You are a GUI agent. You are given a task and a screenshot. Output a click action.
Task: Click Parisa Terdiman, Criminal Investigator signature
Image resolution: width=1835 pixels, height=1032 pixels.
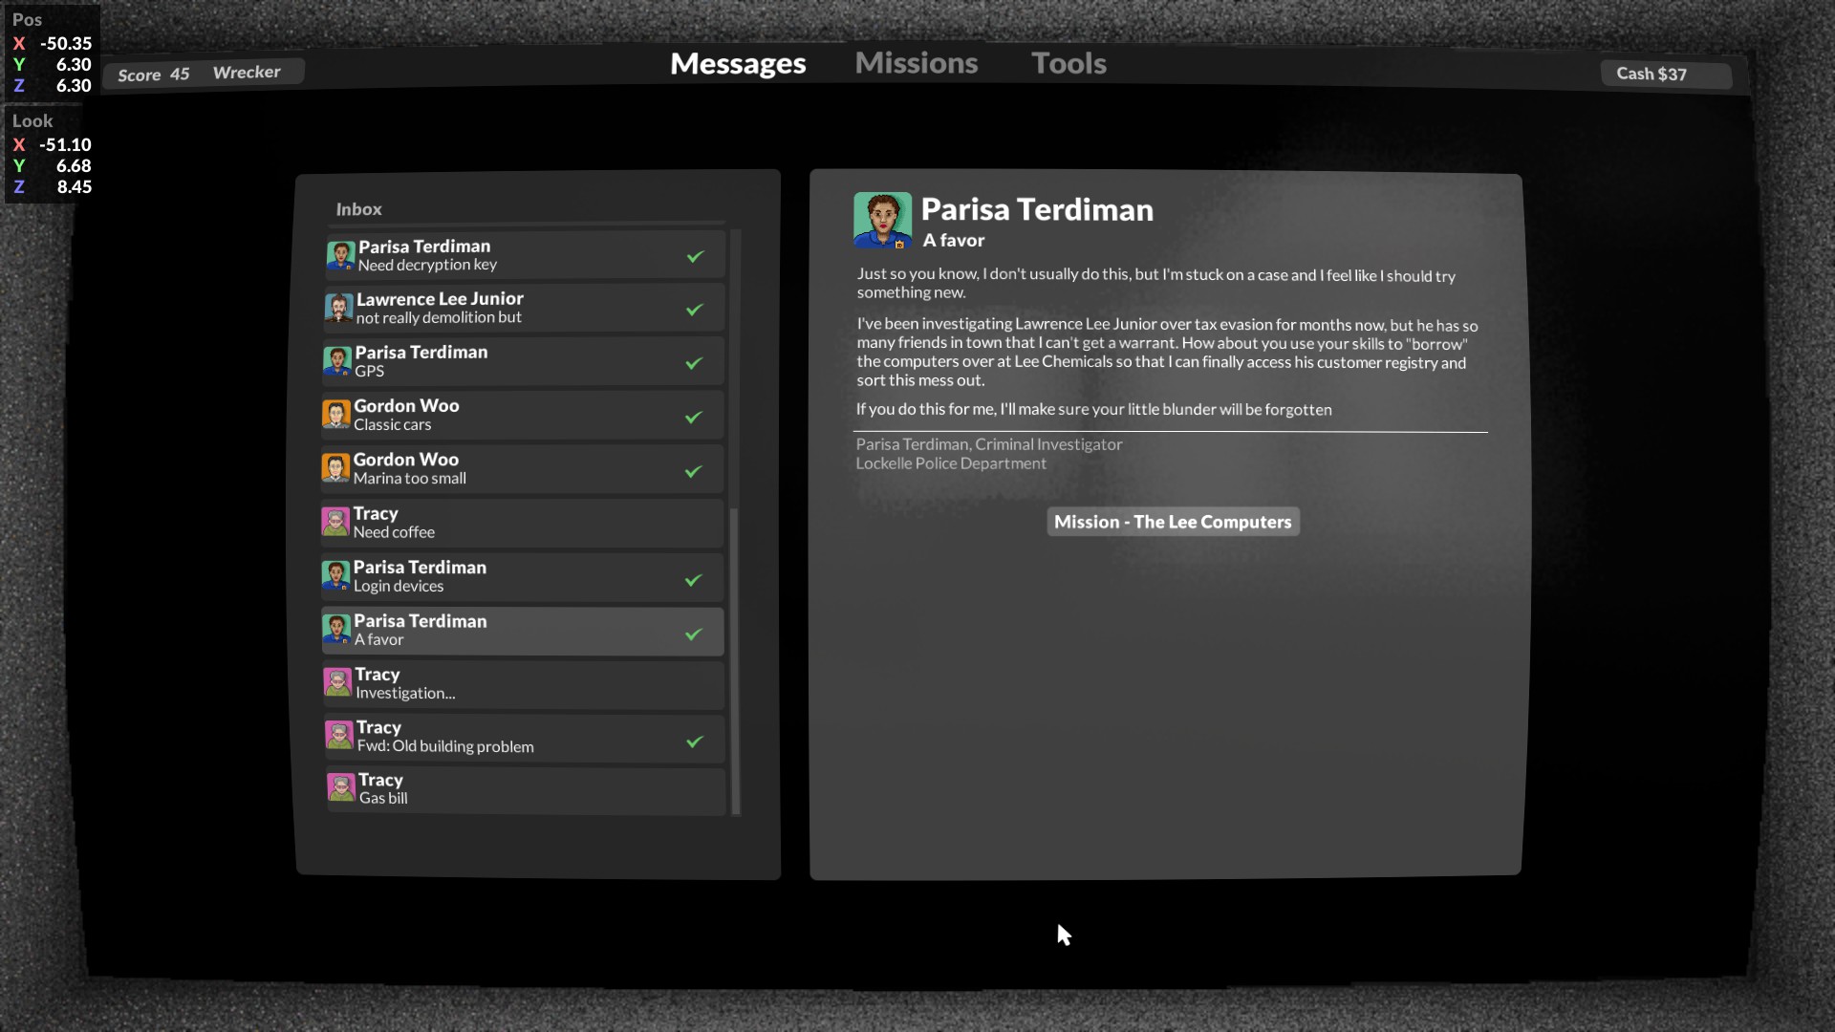[x=989, y=444]
